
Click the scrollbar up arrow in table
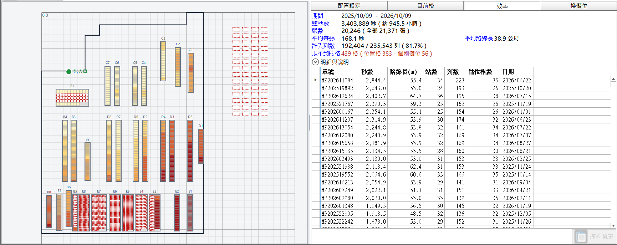[613, 79]
